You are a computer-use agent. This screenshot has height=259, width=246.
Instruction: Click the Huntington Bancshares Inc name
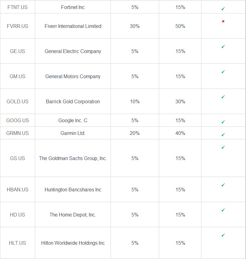[73, 190]
